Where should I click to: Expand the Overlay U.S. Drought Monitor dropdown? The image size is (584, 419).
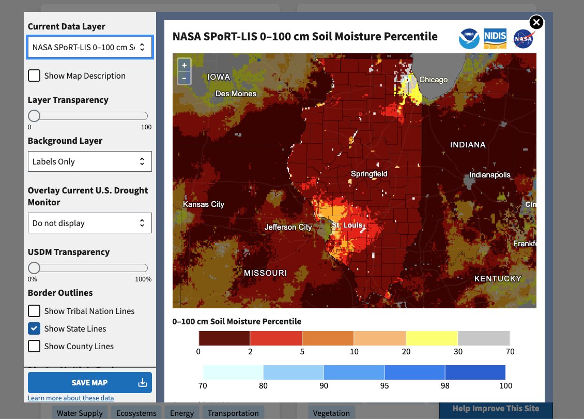[x=90, y=223]
